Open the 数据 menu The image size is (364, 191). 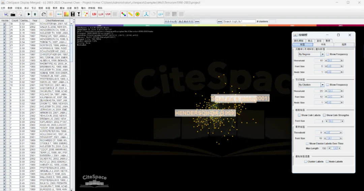(x=10, y=8)
